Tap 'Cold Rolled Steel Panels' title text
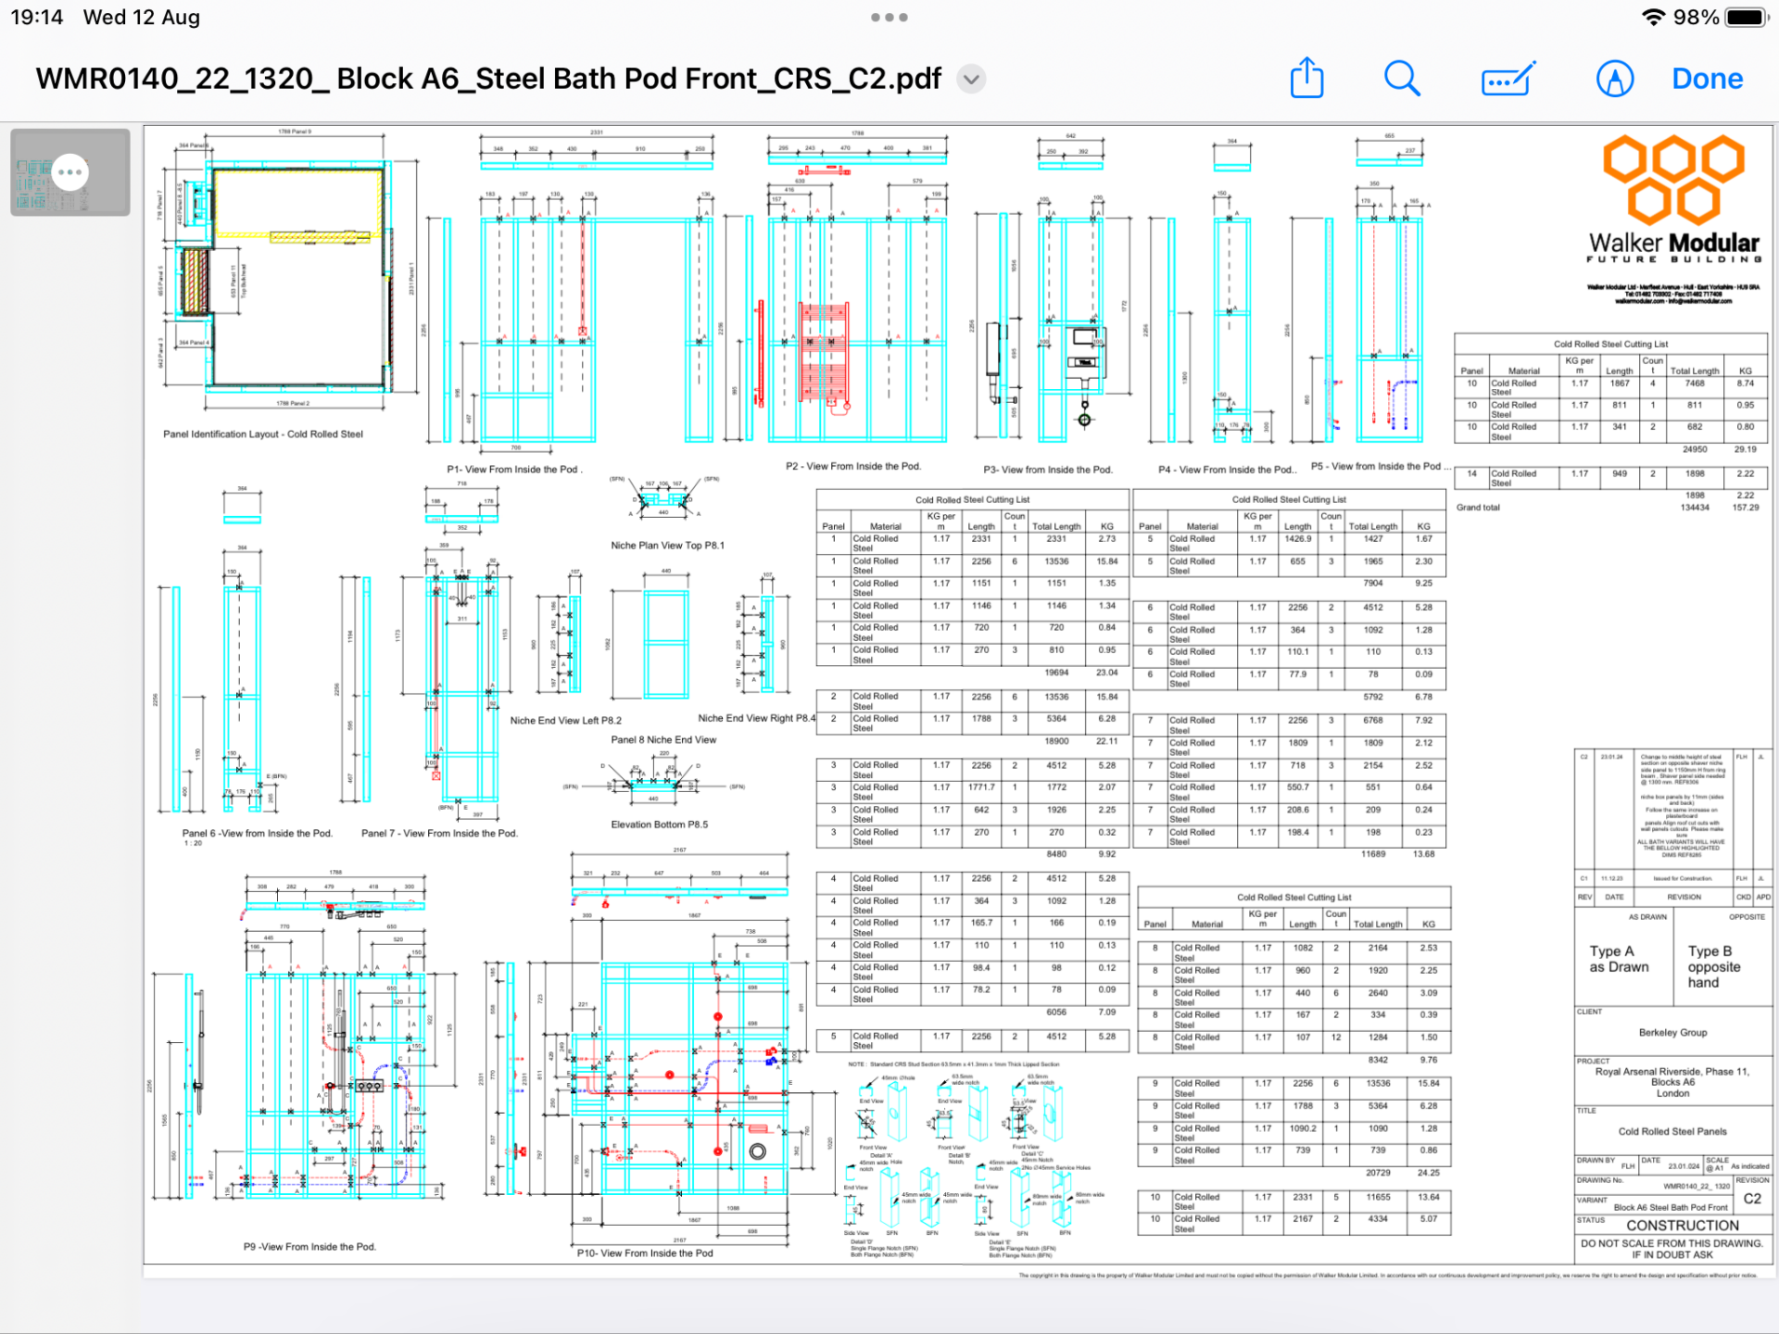Image resolution: width=1779 pixels, height=1334 pixels. point(1672,1131)
